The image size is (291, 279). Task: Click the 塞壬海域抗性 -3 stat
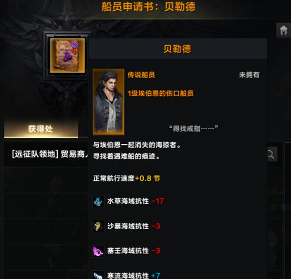pyautogui.click(x=134, y=251)
